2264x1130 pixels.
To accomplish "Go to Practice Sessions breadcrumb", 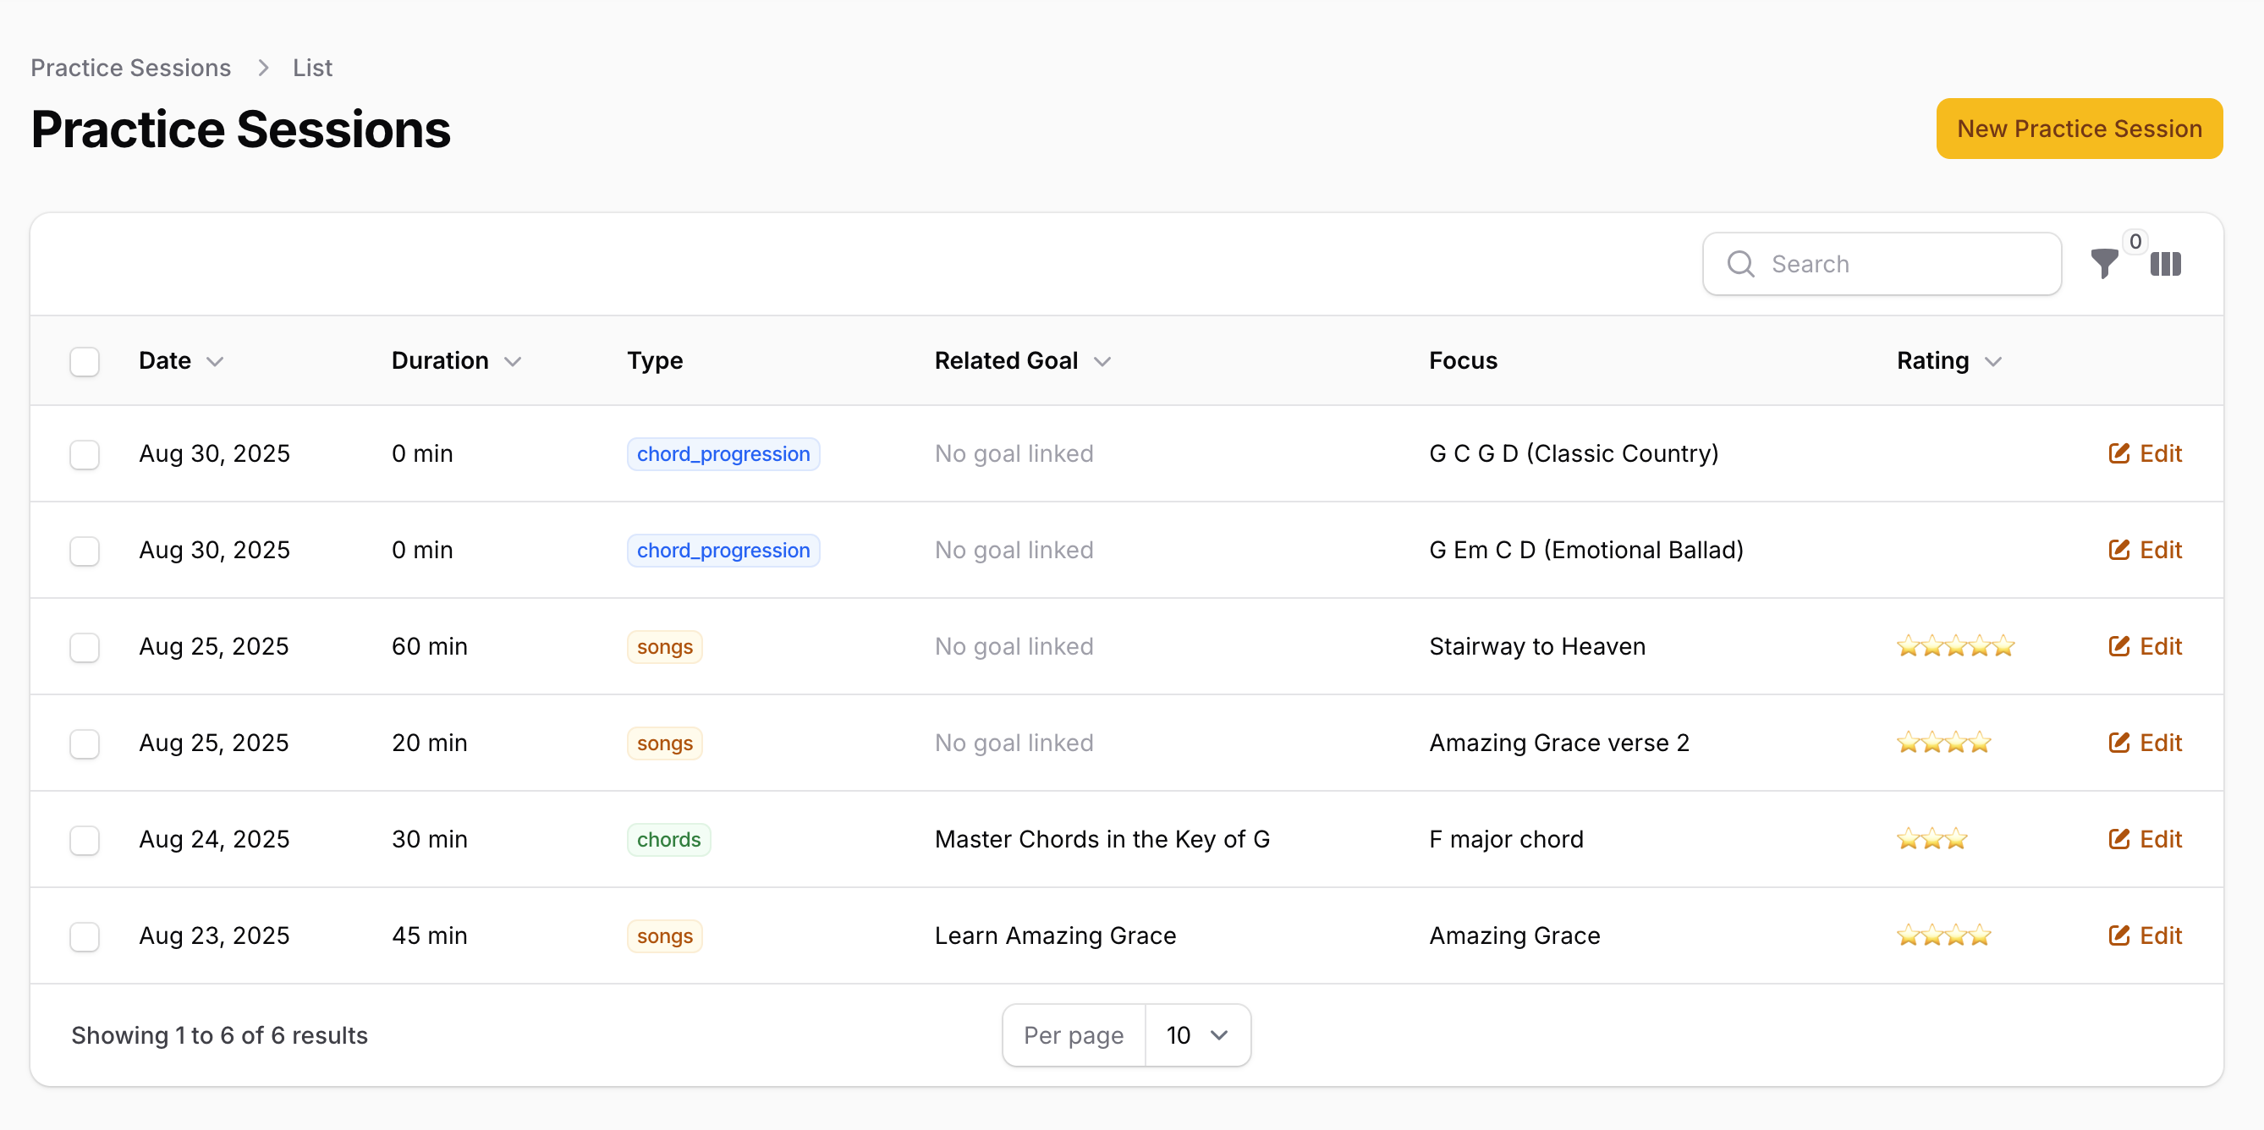I will click(131, 68).
